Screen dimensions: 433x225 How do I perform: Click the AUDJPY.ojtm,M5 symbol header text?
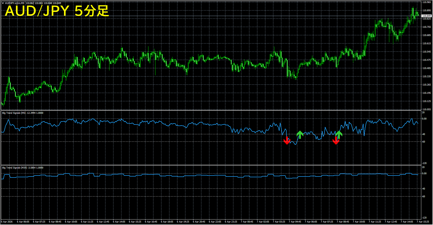[x=15, y=3]
